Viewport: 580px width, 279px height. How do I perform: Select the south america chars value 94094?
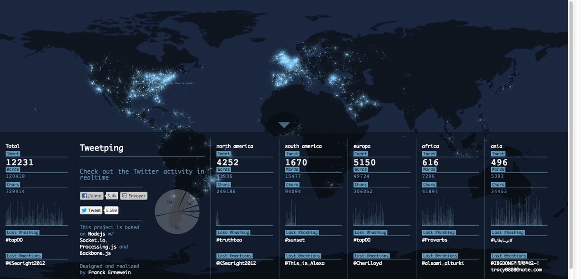coord(293,191)
